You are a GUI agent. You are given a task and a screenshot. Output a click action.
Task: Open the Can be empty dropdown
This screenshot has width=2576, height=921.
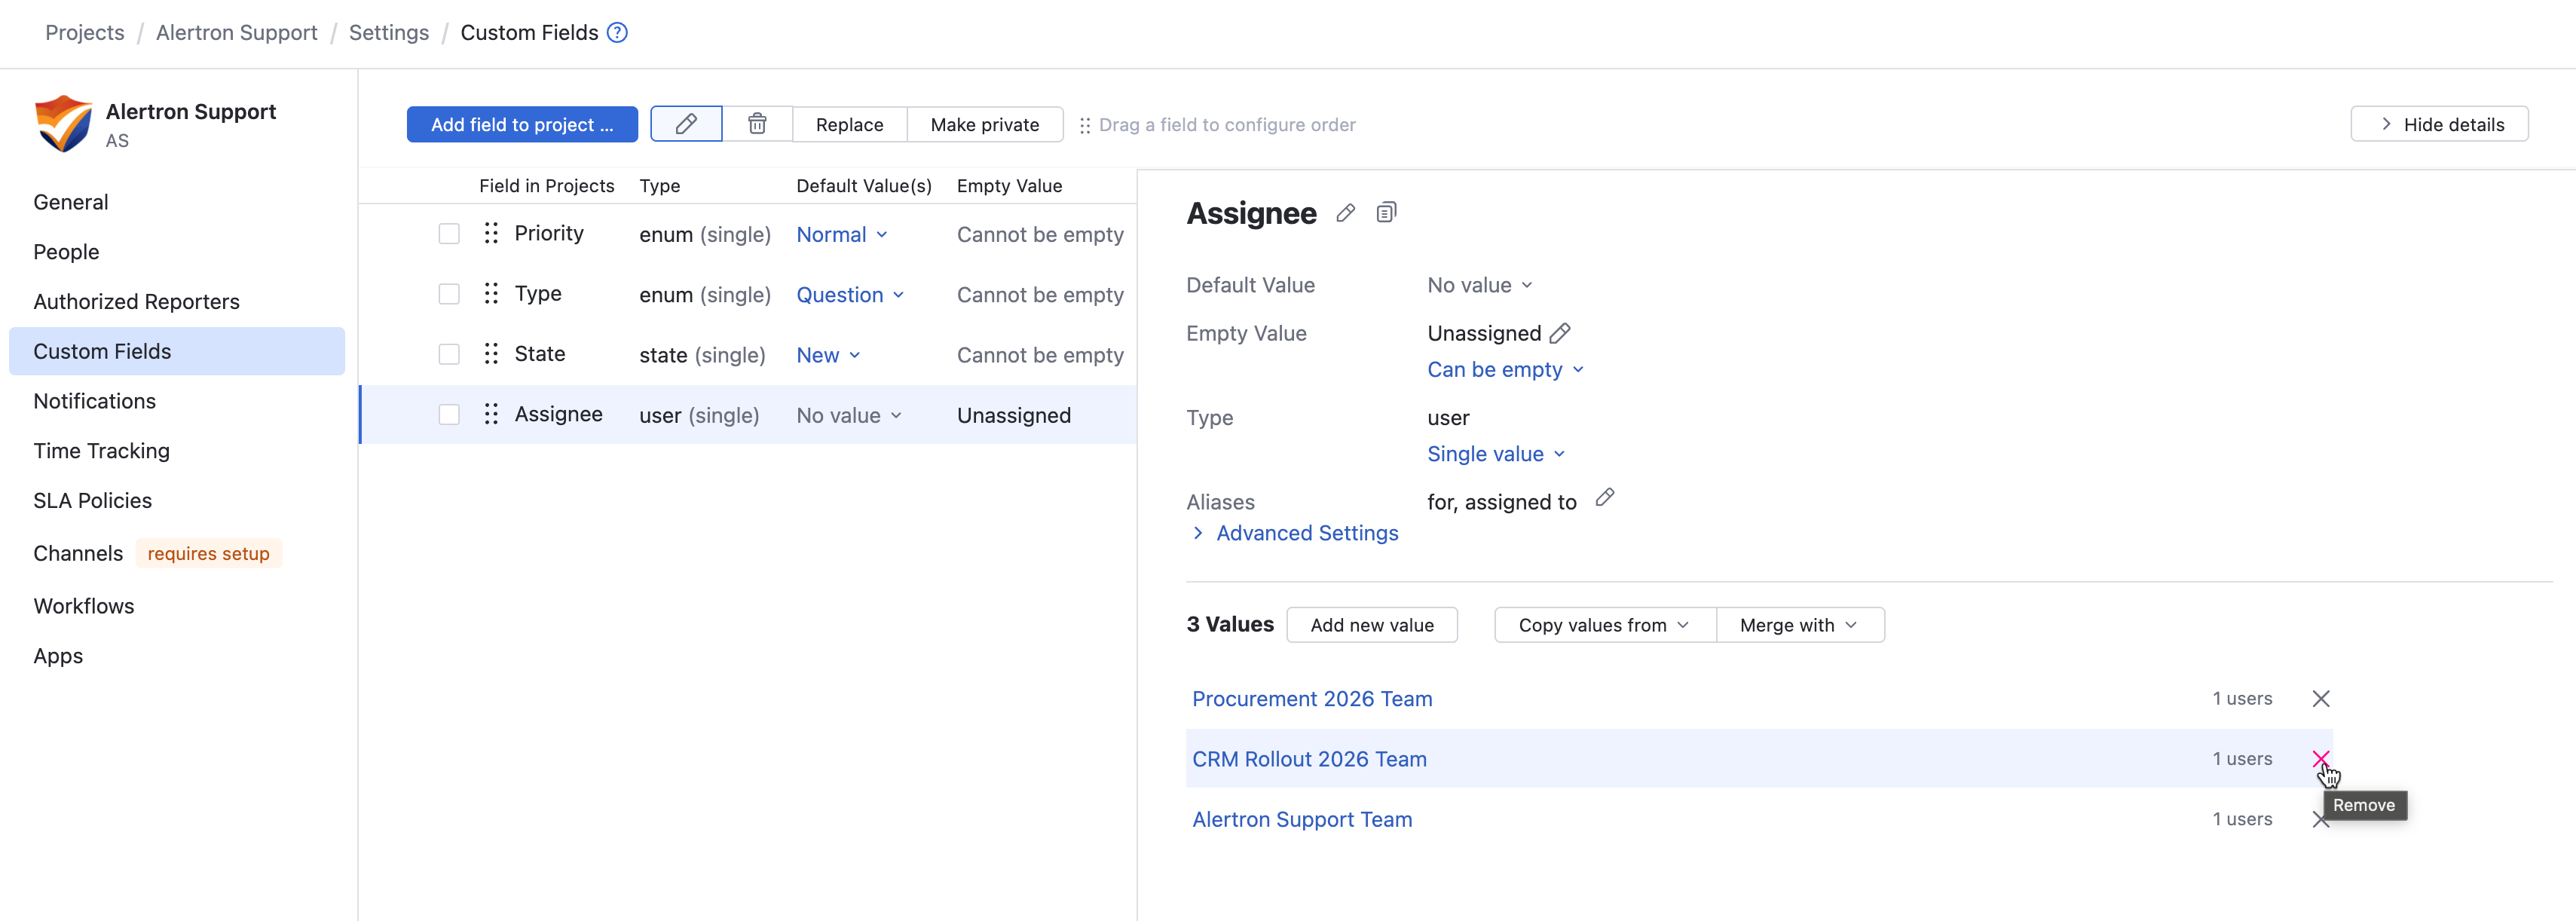[x=1505, y=369]
